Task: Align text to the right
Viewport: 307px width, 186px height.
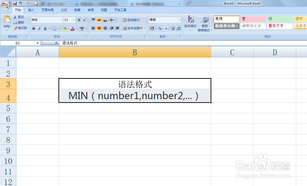Action: [x=105, y=28]
